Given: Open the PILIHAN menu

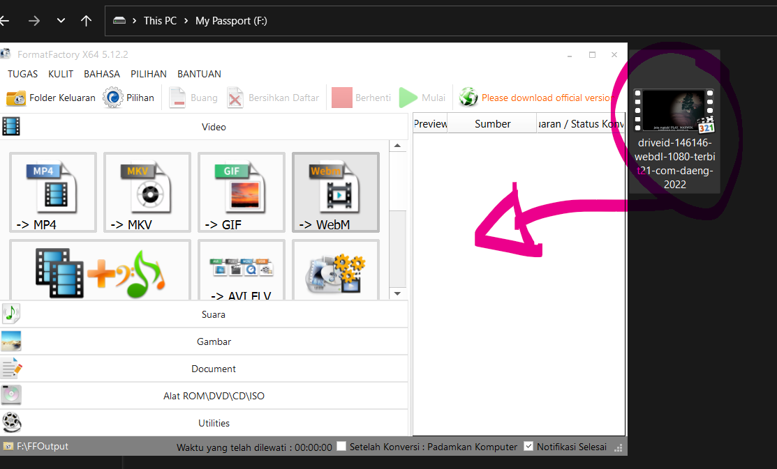Looking at the screenshot, I should pos(148,74).
